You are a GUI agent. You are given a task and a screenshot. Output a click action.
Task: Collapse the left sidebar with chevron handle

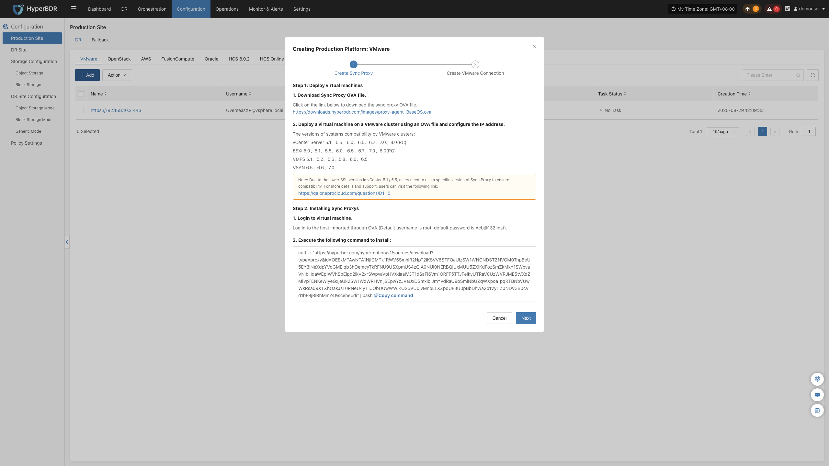click(67, 242)
